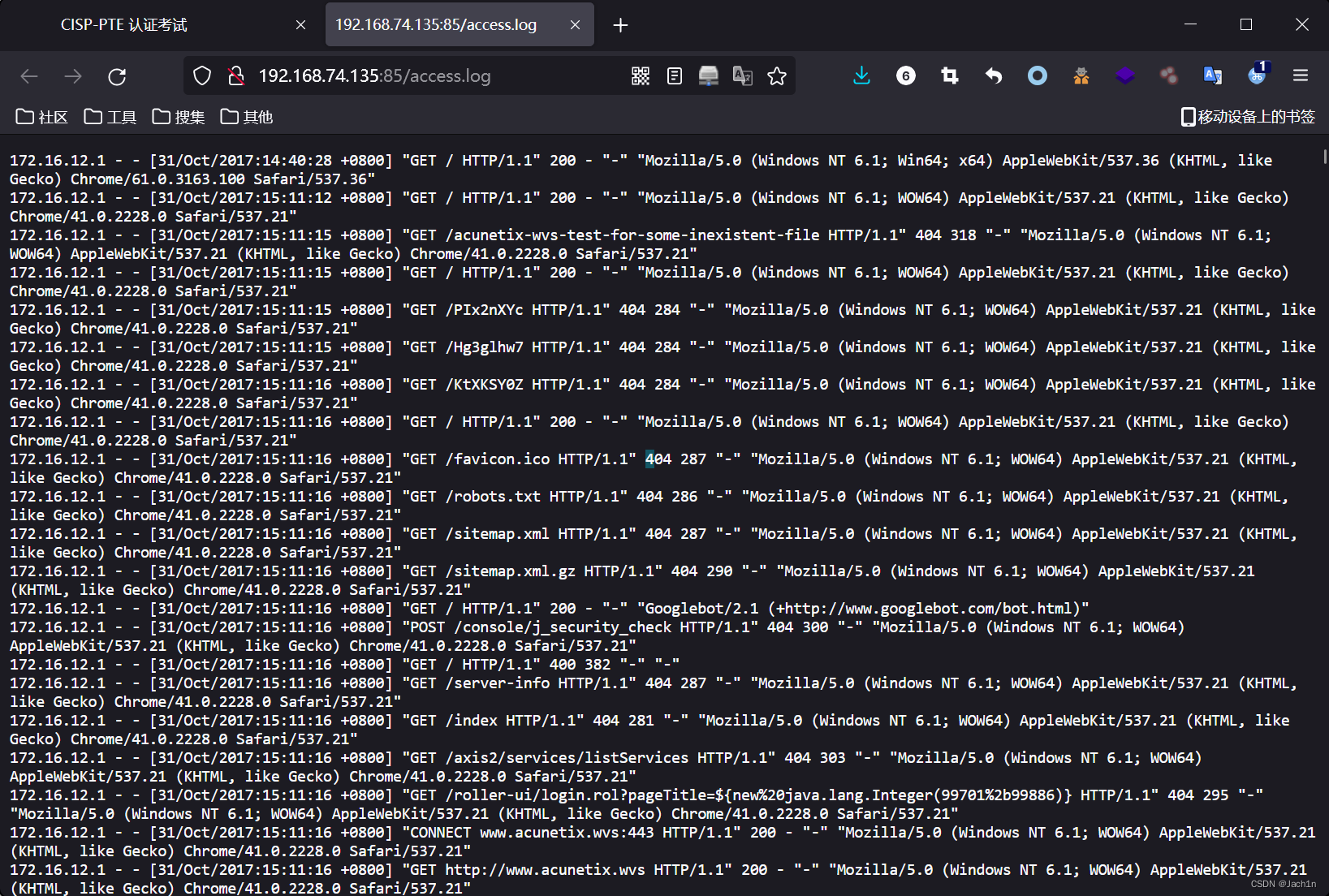Viewport: 1329px width, 896px height.
Task: Click the purple diamond extension icon
Action: pyautogui.click(x=1125, y=76)
